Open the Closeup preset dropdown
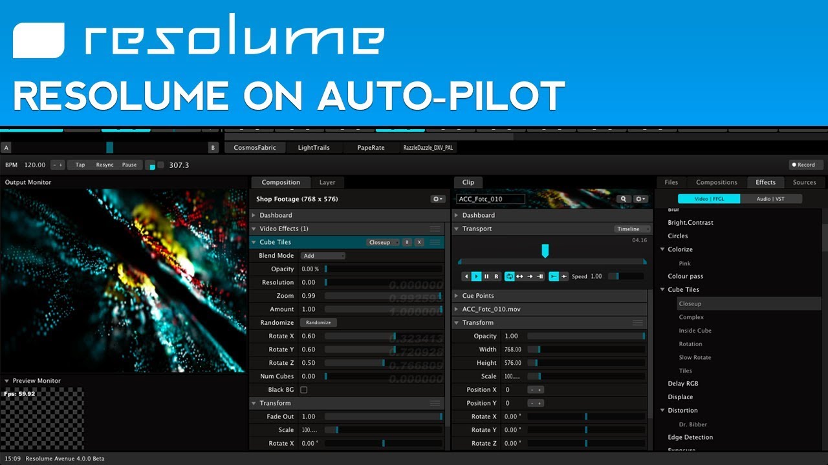The image size is (828, 465). (x=383, y=242)
